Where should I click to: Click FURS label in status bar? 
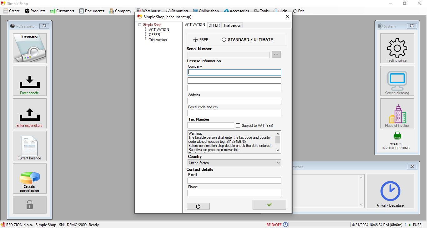(x=417, y=225)
